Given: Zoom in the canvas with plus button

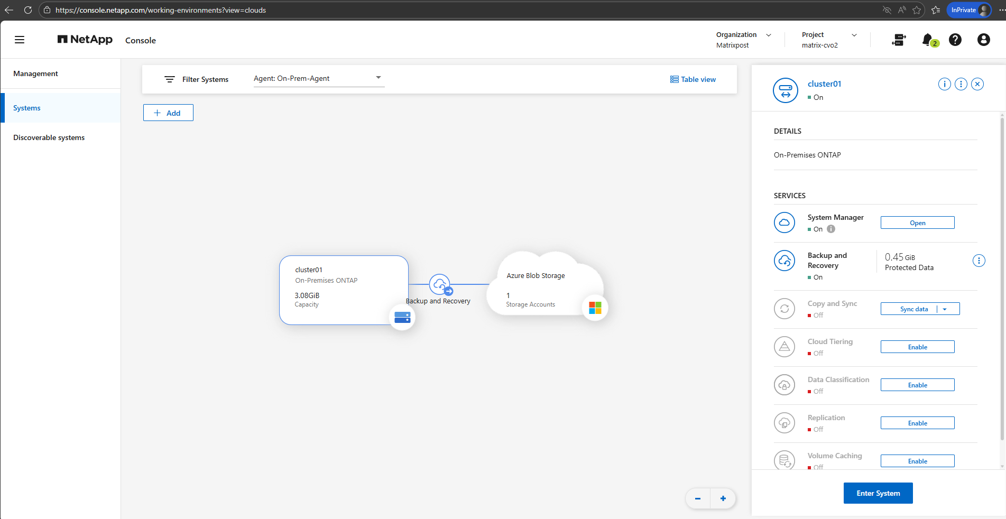Looking at the screenshot, I should [x=723, y=498].
